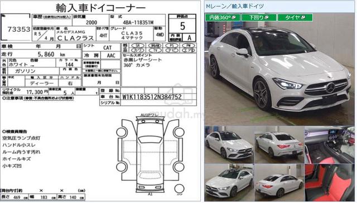Click the evaluation score 5

pyautogui.click(x=182, y=26)
